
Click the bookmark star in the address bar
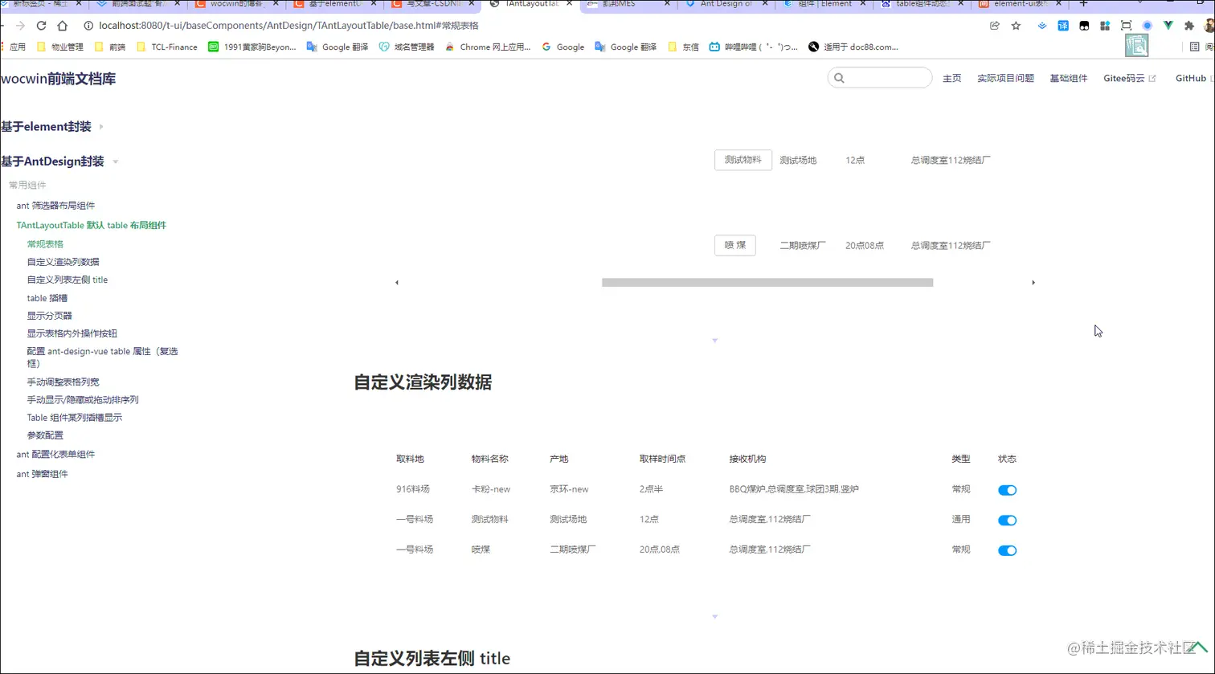pyautogui.click(x=1016, y=25)
